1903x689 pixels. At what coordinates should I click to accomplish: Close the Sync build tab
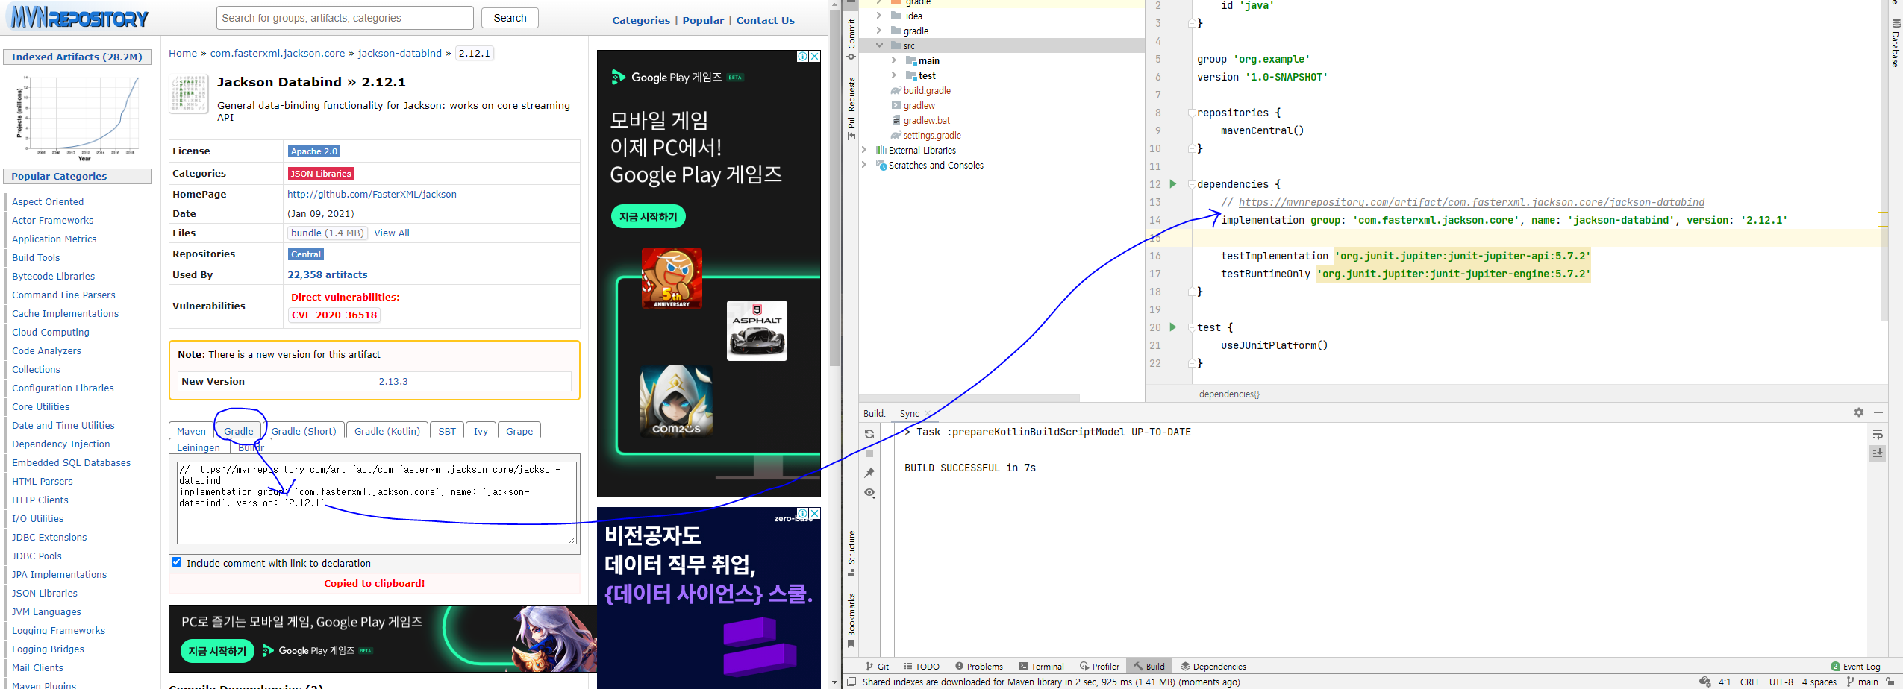[x=928, y=413]
